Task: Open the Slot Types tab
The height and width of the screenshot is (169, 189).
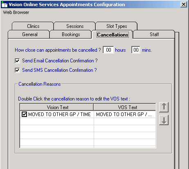Action: click(x=117, y=26)
